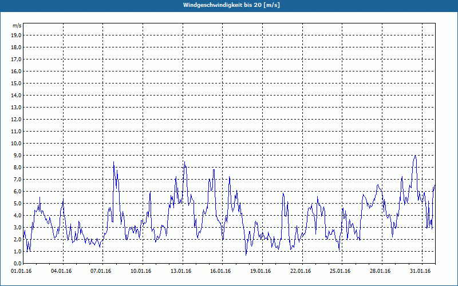Select the date label "25.01.16"
458x286 pixels.
[x=340, y=271]
